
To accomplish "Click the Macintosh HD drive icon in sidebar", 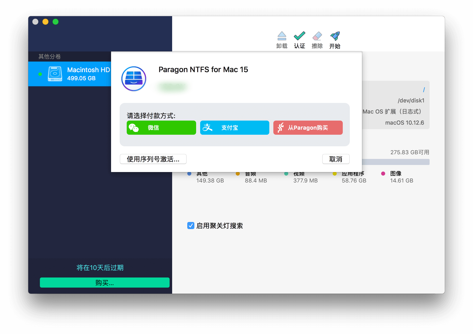I will click(x=55, y=74).
